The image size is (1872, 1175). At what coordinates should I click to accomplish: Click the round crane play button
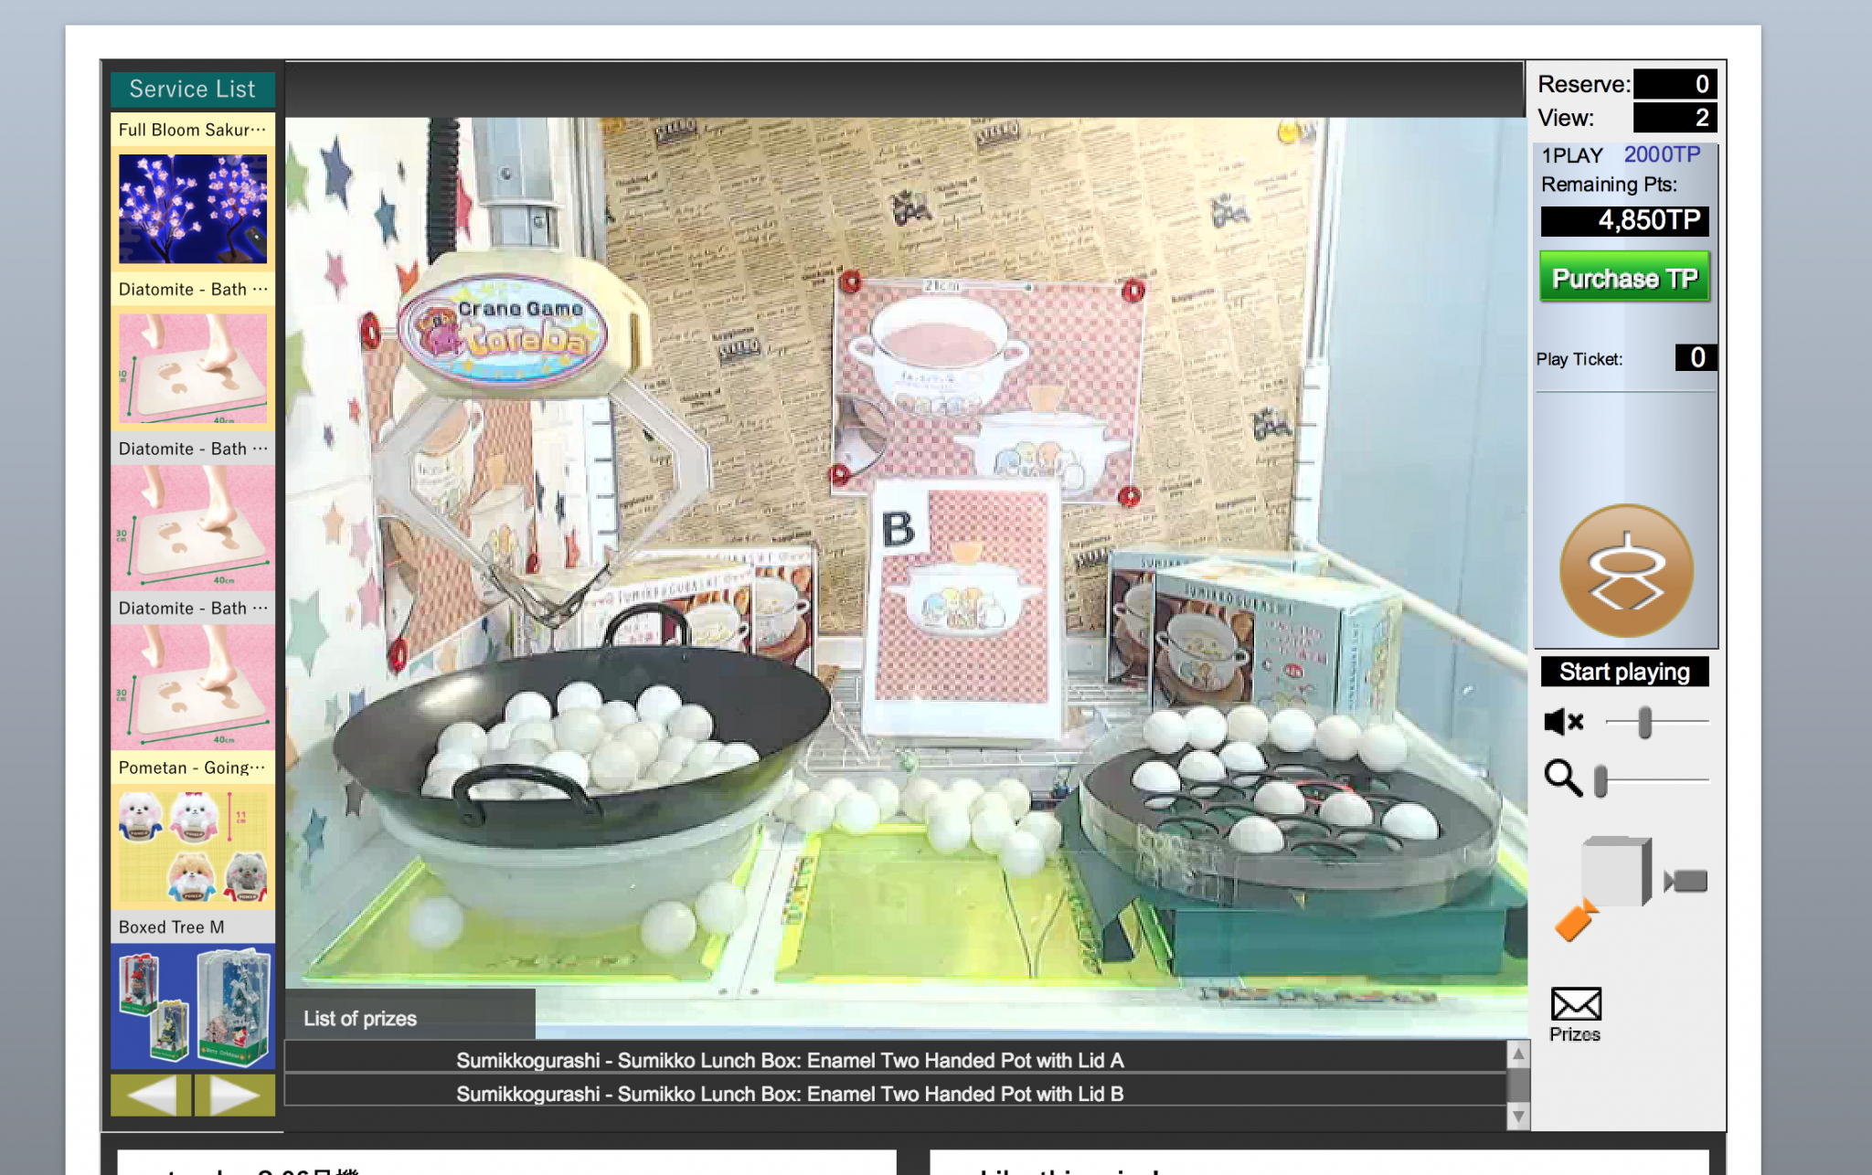1625,571
